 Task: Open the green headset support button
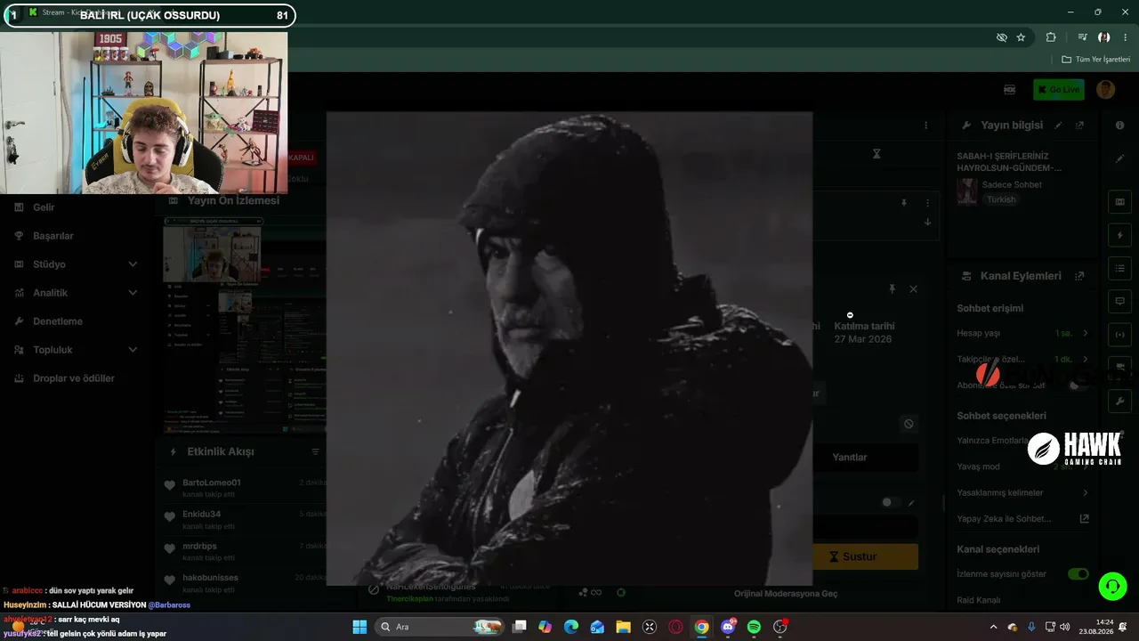point(1112,586)
